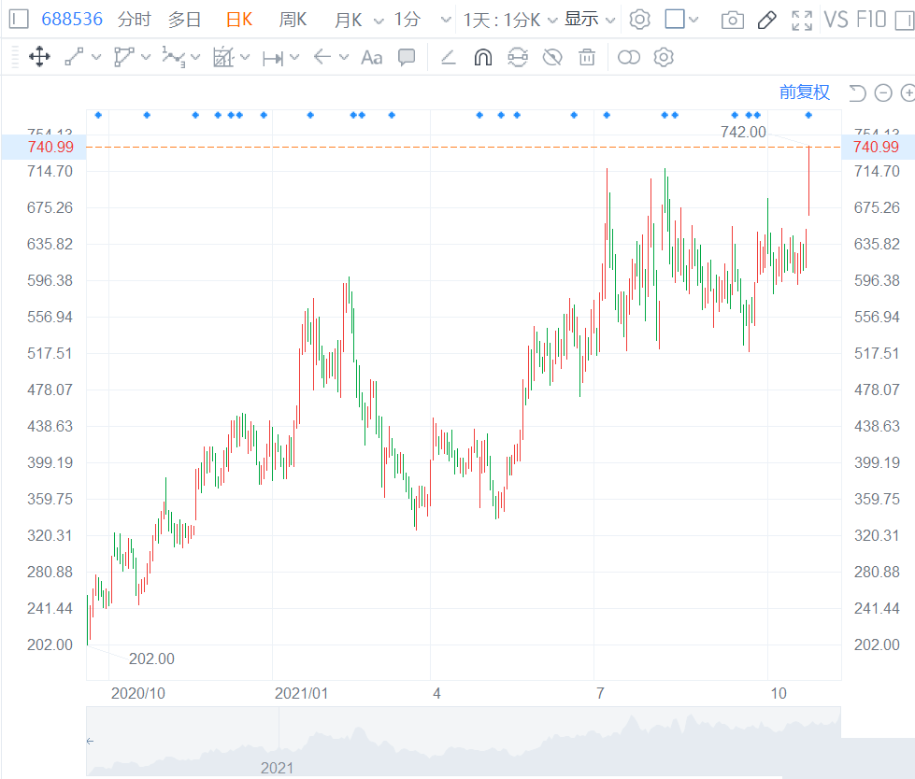915x779 pixels.
Task: Click the zoom out minus icon
Action: pos(883,92)
